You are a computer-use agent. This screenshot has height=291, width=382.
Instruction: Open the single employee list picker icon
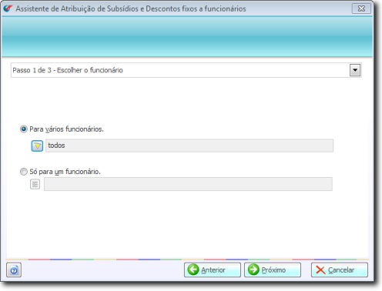pyautogui.click(x=35, y=184)
